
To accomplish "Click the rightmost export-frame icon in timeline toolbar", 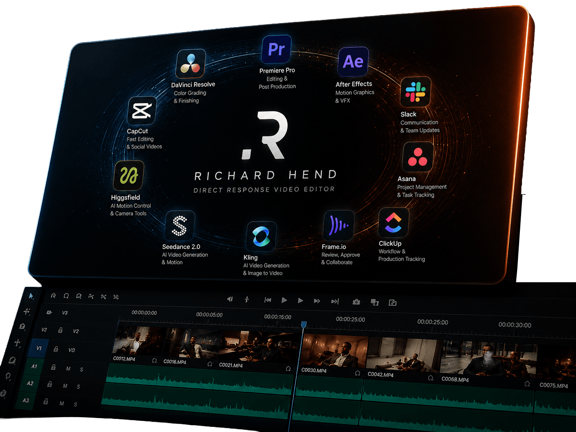I will [393, 303].
